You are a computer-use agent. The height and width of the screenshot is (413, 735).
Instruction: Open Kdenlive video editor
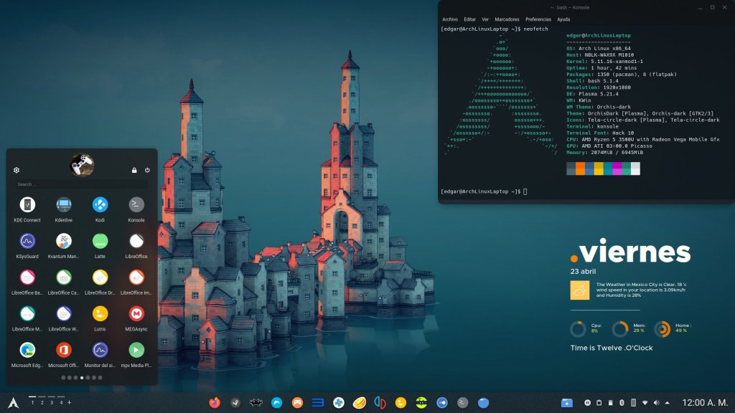[64, 205]
